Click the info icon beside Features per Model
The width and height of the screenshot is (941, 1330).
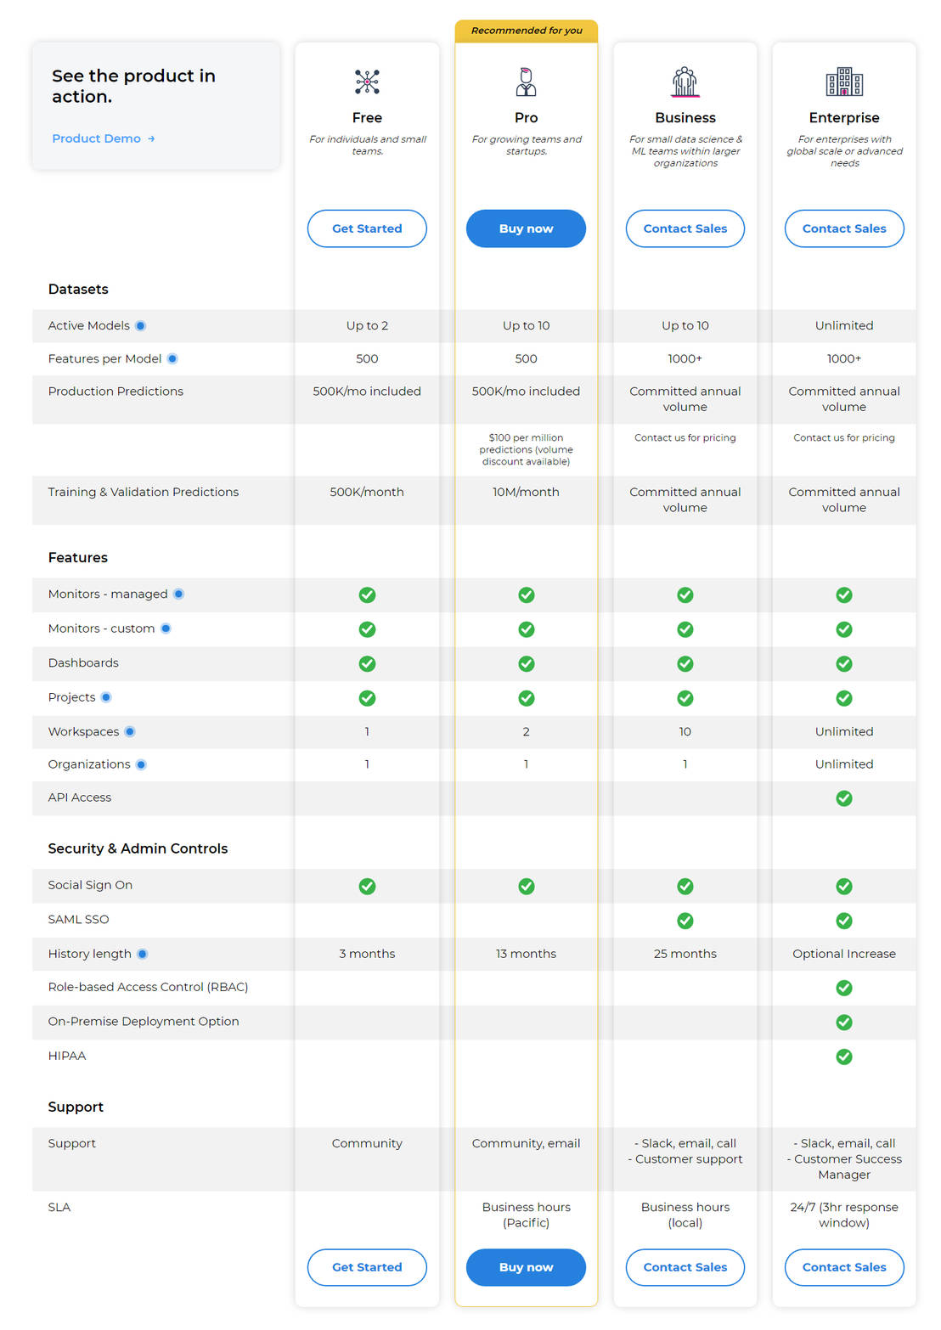172,358
